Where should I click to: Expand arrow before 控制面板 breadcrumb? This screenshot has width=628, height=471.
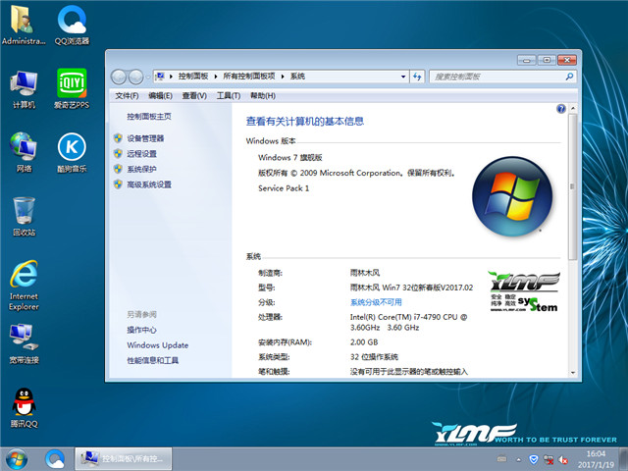171,77
